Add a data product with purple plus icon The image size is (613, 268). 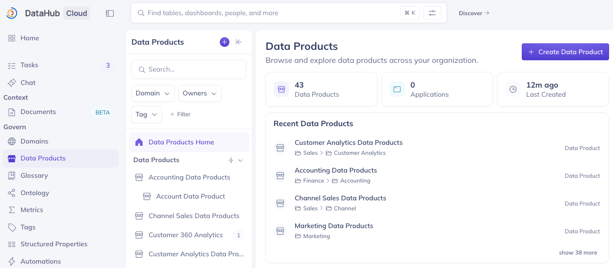click(224, 42)
